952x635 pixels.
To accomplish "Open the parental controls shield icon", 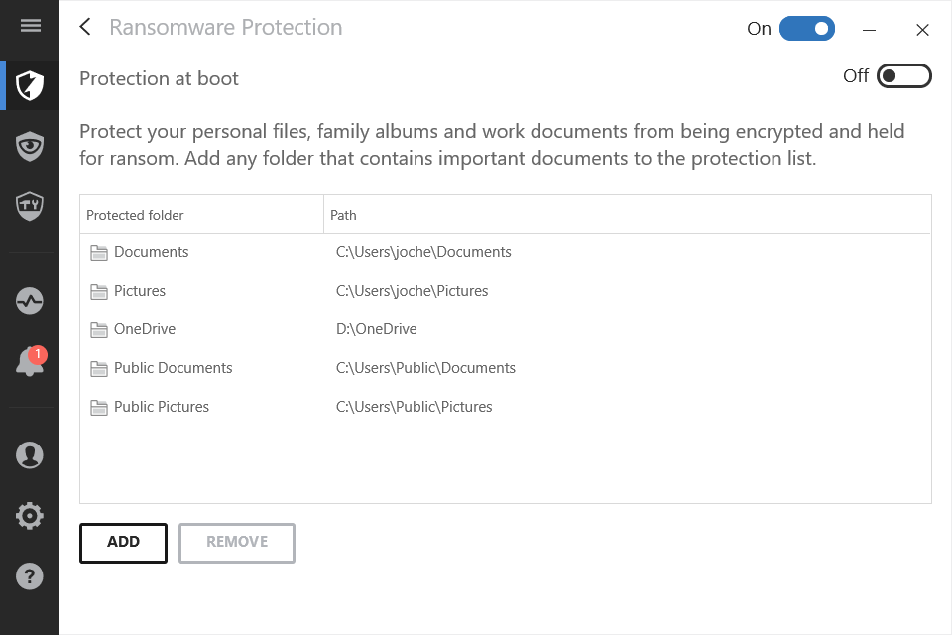I will click(x=29, y=206).
